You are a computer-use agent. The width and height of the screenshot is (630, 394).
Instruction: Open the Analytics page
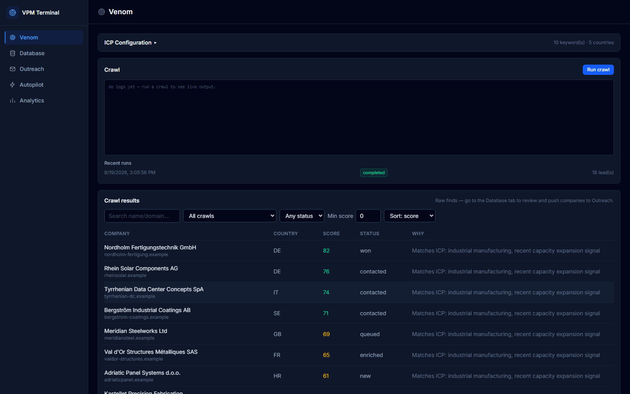tap(44, 100)
